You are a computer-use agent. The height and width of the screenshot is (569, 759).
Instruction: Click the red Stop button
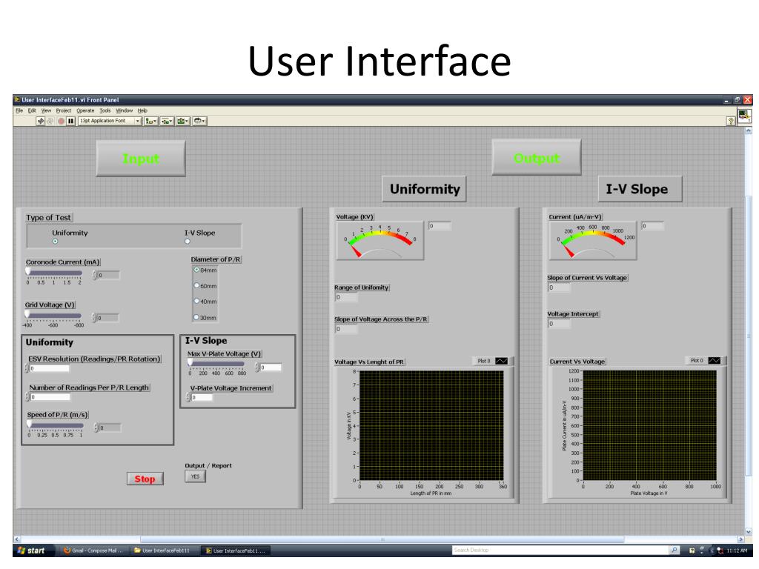tap(145, 479)
